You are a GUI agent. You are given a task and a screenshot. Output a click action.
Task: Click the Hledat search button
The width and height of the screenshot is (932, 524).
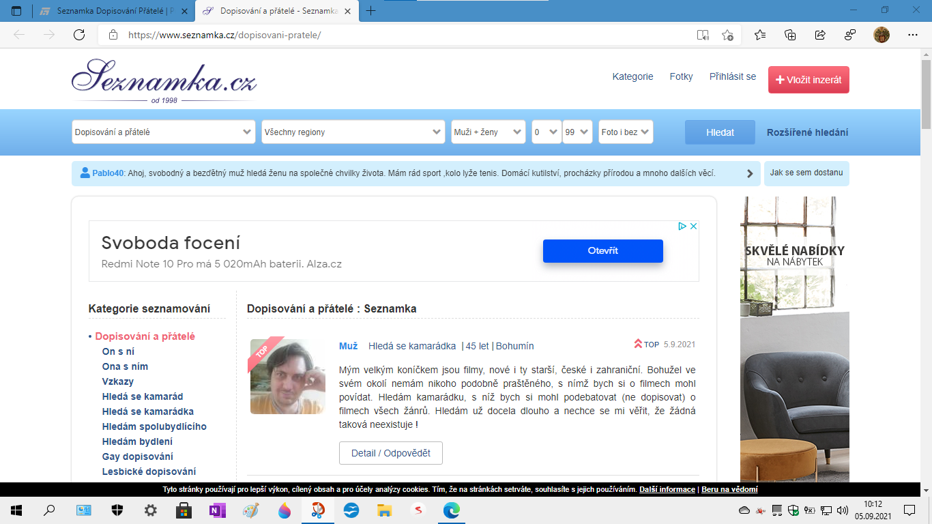(x=720, y=132)
